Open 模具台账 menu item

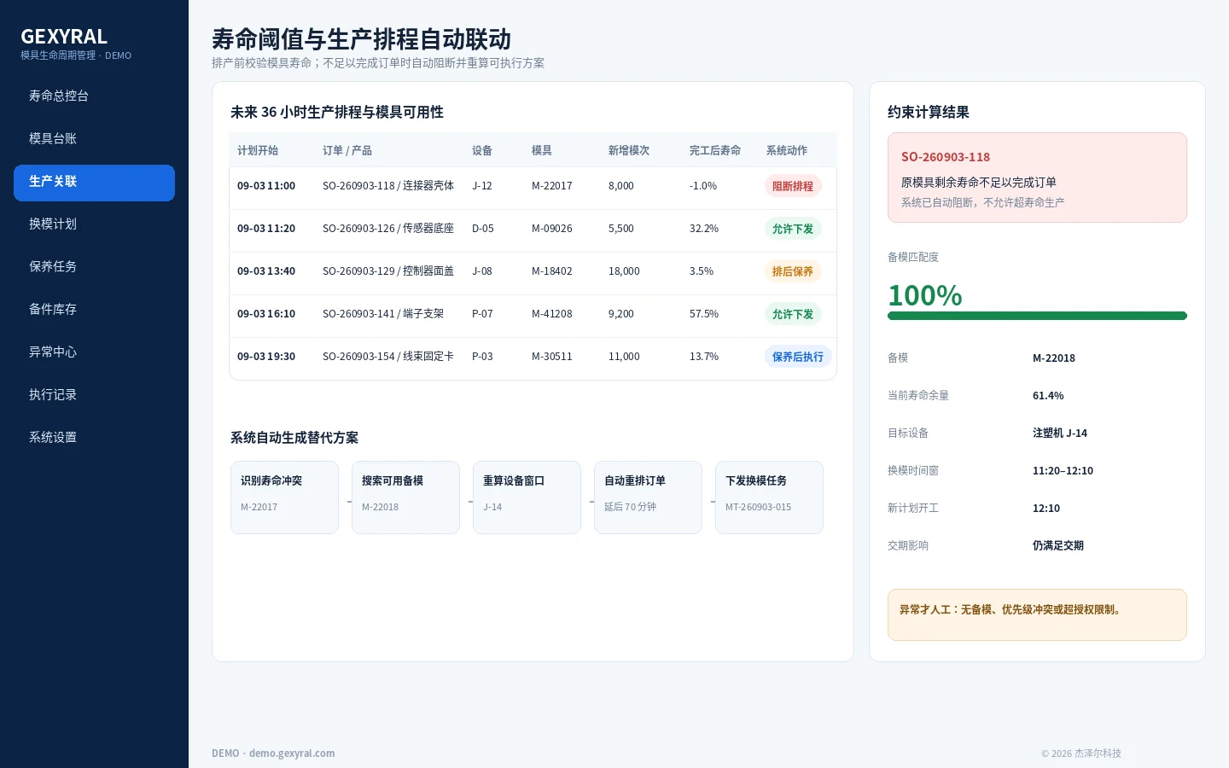(94, 139)
